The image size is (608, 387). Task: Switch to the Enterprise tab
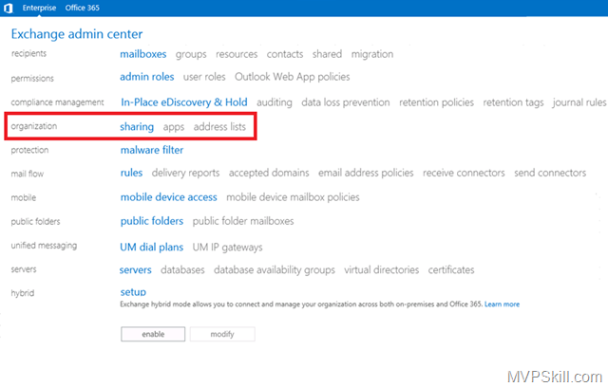(41, 8)
